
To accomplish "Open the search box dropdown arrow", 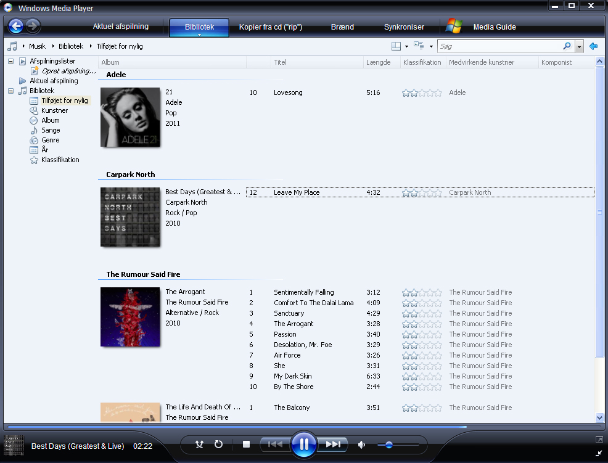I will (579, 46).
